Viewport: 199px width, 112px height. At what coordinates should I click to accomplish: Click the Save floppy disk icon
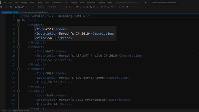click(19, 7)
